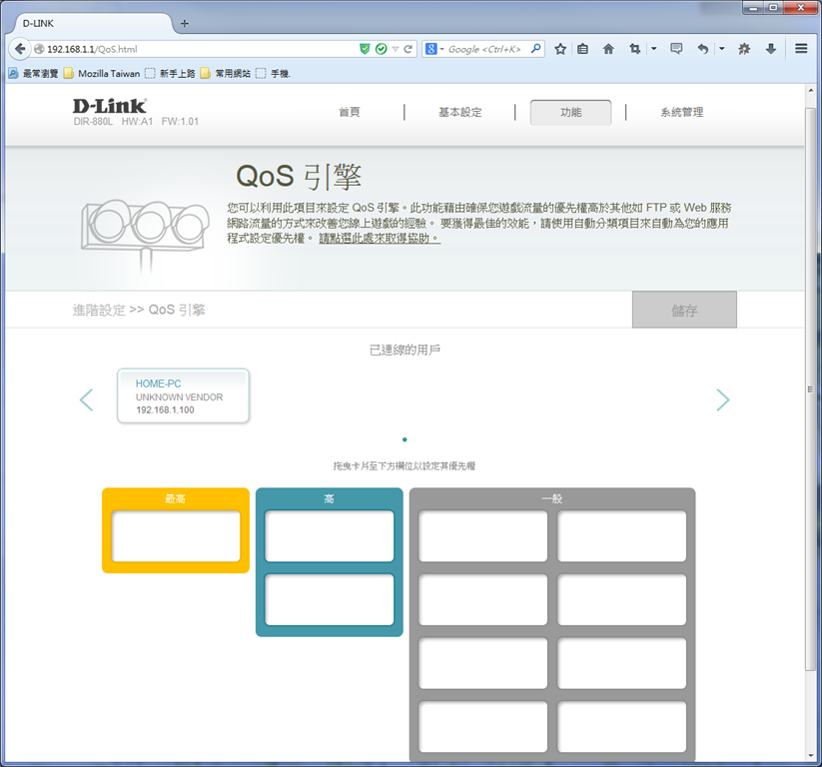Open the bookmarks list icon
This screenshot has height=767, width=822.
coord(582,49)
